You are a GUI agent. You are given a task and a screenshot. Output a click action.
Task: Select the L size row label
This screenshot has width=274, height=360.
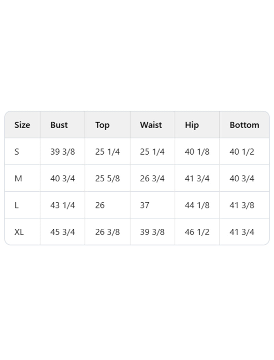coord(16,205)
